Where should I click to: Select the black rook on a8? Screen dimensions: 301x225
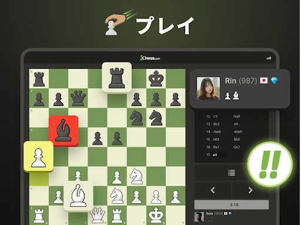(x=39, y=79)
